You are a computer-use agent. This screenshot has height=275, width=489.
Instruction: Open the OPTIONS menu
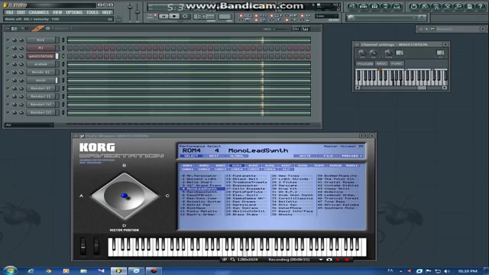tap(74, 12)
